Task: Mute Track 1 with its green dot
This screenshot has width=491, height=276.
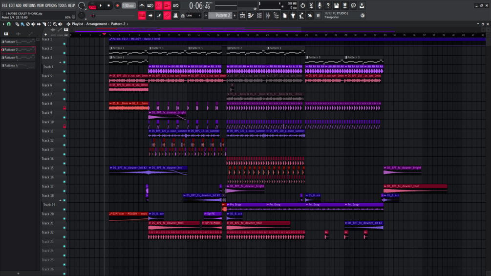Action: click(64, 44)
